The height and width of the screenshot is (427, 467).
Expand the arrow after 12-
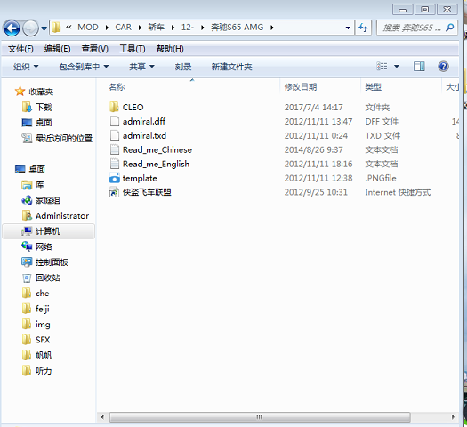pyautogui.click(x=203, y=28)
